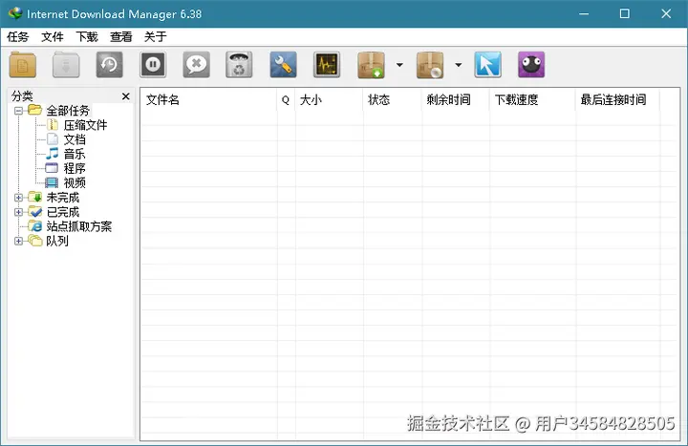Click the New Task folder icon
This screenshot has height=446, width=688.
tap(23, 65)
